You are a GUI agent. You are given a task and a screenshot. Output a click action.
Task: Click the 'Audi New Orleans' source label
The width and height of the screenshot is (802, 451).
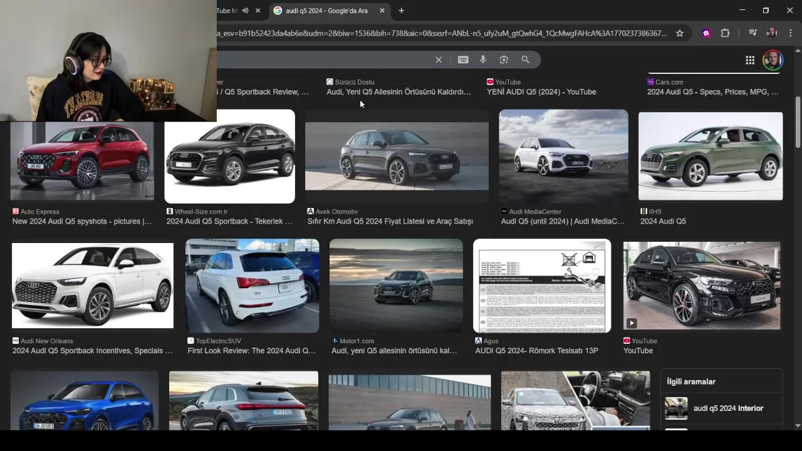46,341
